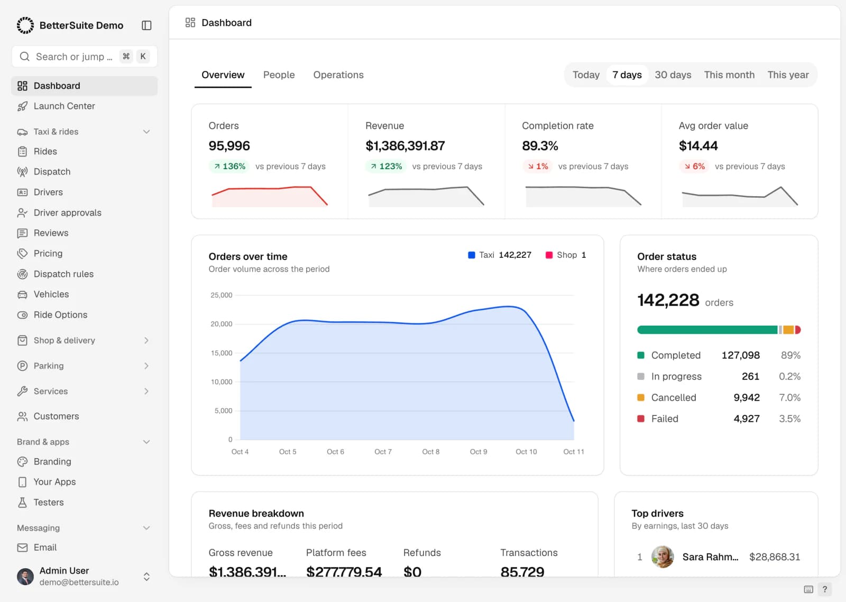Click the keyboard shortcuts icon

point(808,589)
